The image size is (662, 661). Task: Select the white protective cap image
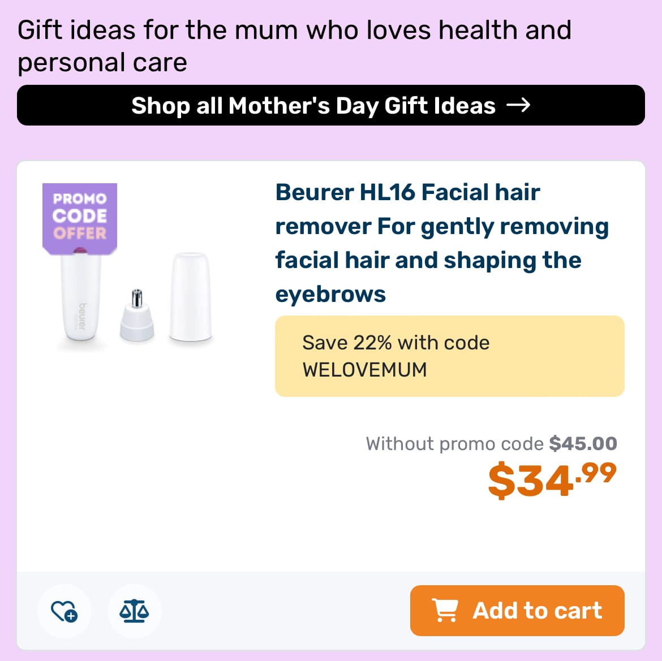pos(191,296)
